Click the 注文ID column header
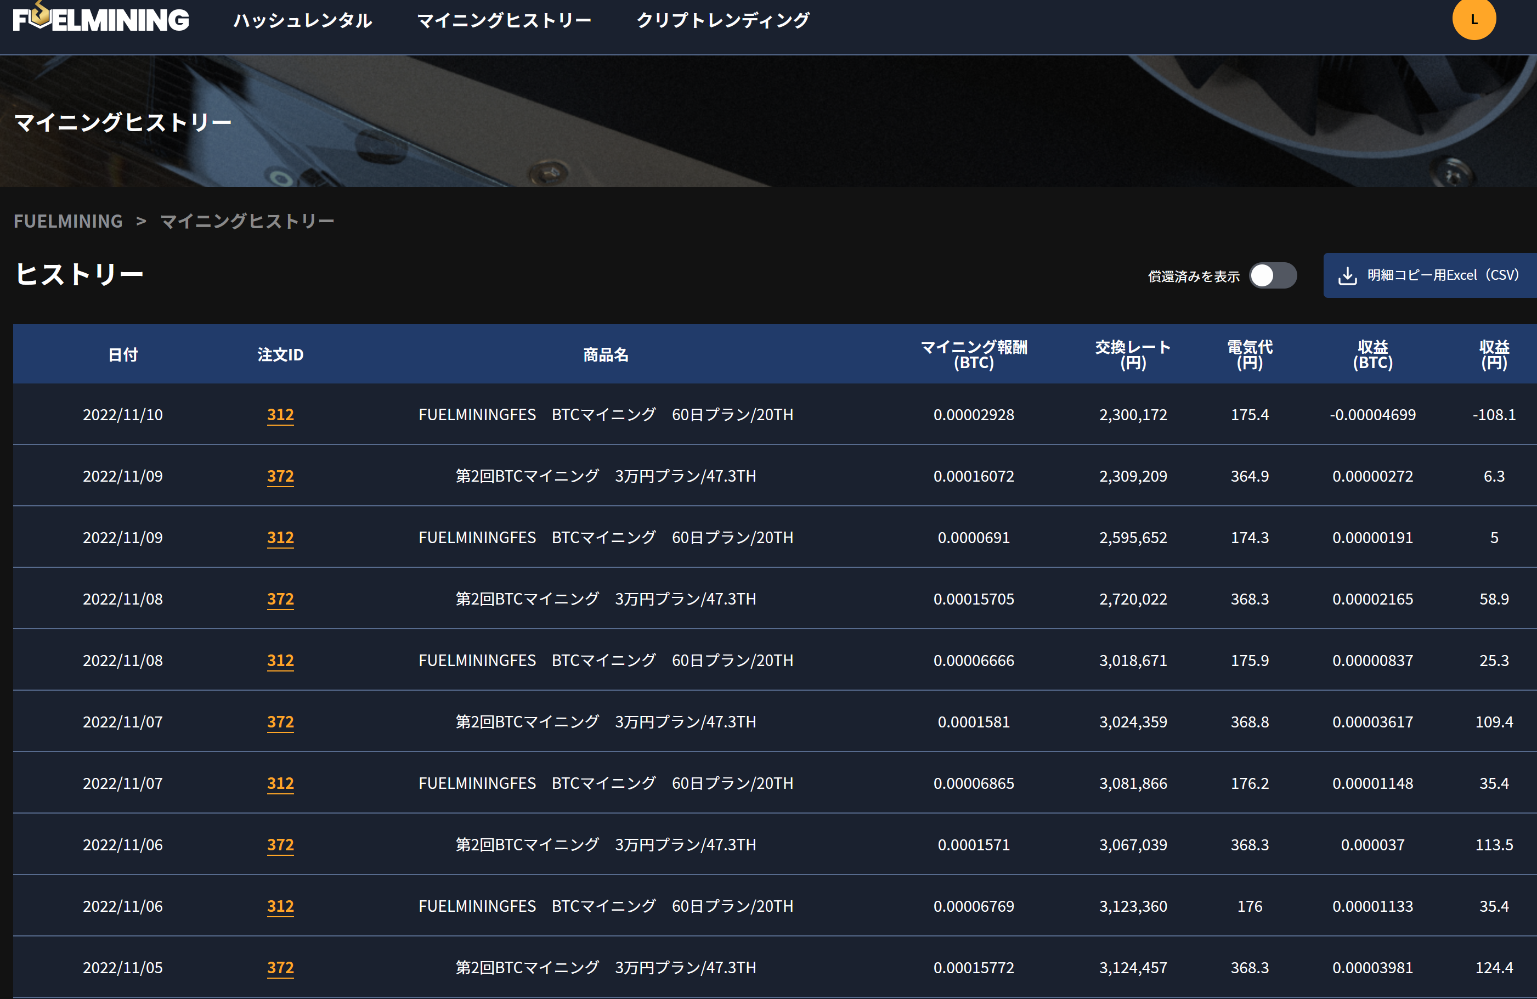 [280, 354]
